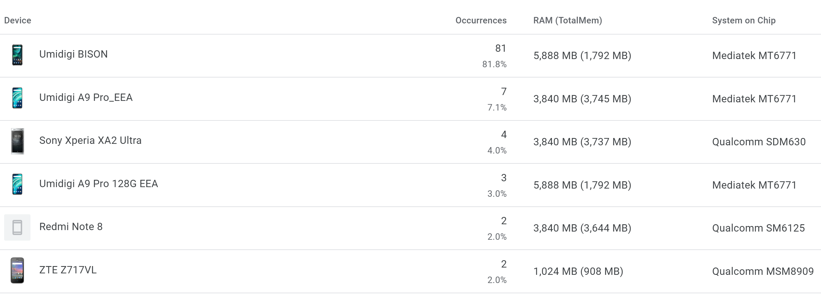Open the ZTE Z717VL device name
The height and width of the screenshot is (295, 821).
[67, 270]
